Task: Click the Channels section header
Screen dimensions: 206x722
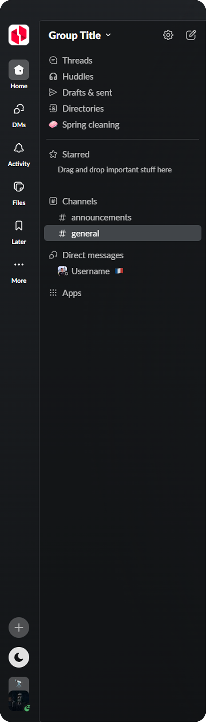Action: pos(73,201)
